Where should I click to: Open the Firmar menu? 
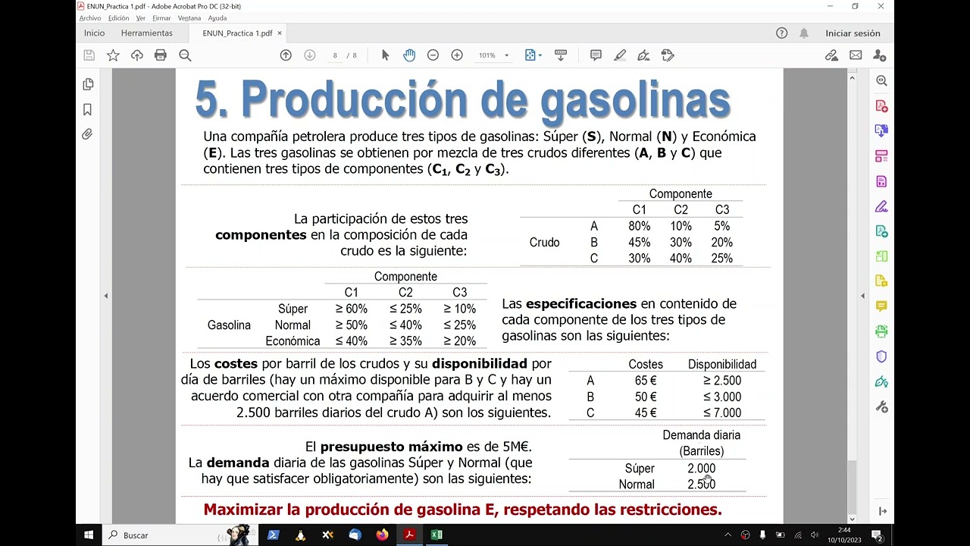tap(161, 18)
